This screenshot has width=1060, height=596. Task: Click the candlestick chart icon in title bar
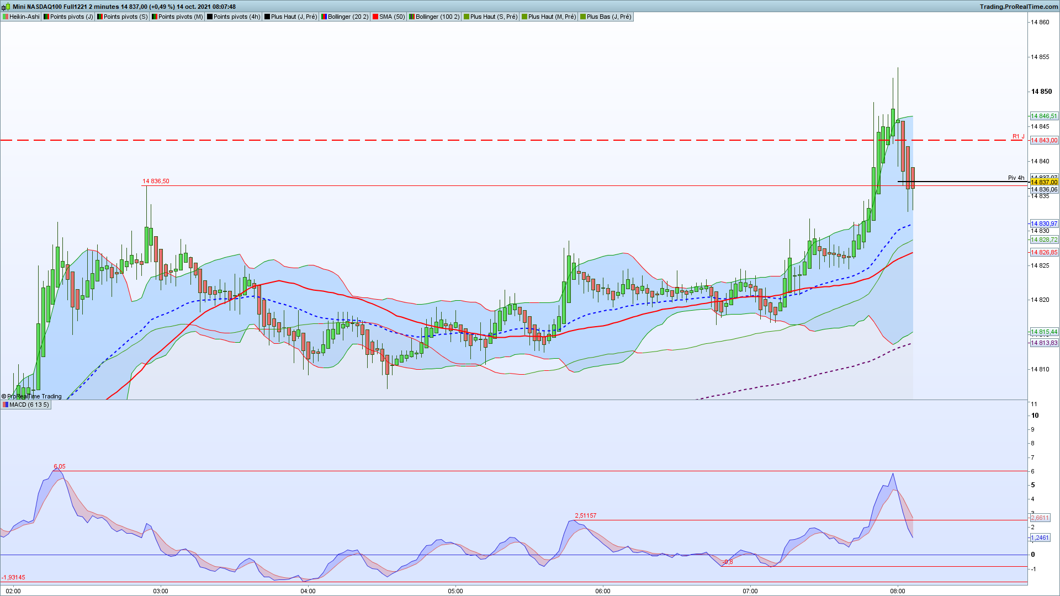click(x=7, y=7)
